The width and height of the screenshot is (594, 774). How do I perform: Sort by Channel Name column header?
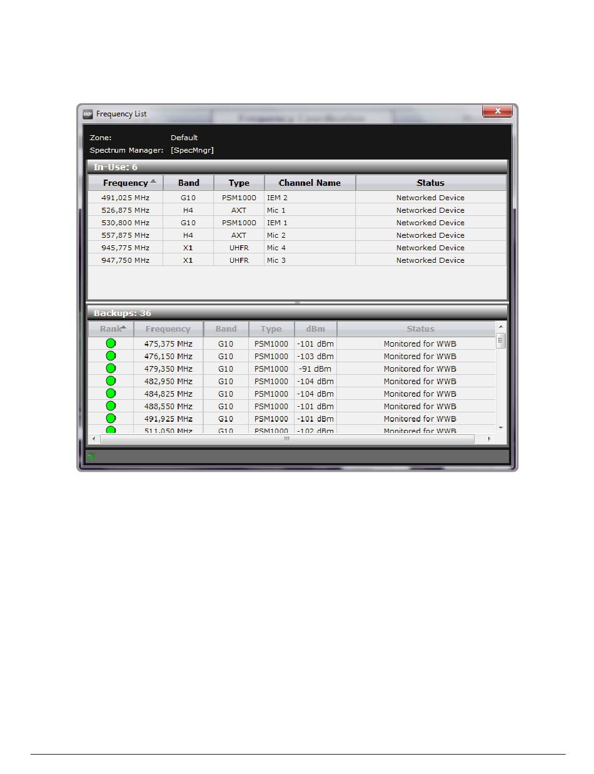310,183
